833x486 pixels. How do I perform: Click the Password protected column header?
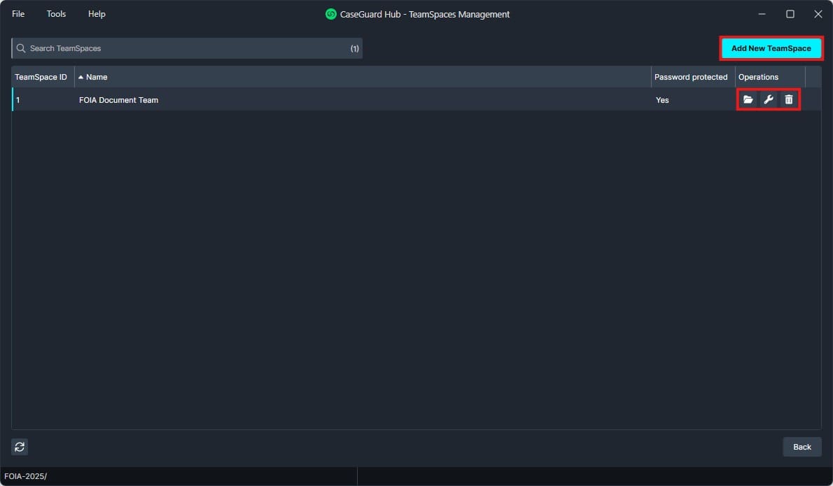point(693,77)
